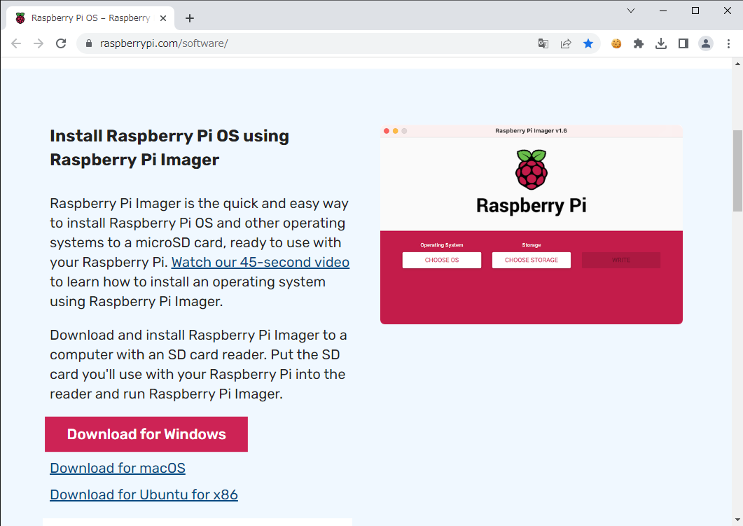
Task: Follow the Download for macOS link
Action: (x=118, y=468)
